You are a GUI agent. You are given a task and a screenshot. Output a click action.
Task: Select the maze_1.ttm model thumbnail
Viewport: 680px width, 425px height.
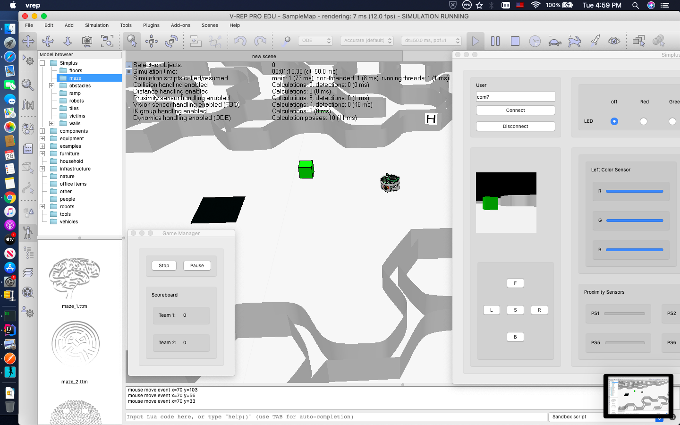point(75,279)
